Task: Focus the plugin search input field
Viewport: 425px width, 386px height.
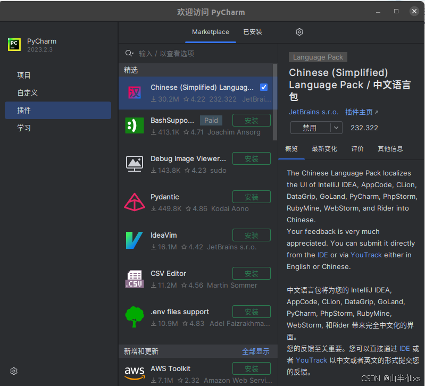Action: click(206, 53)
